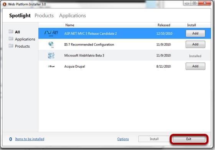Add IIS 7 Recommended Configuration
Screen dimensions: 215x150
tap(195, 44)
